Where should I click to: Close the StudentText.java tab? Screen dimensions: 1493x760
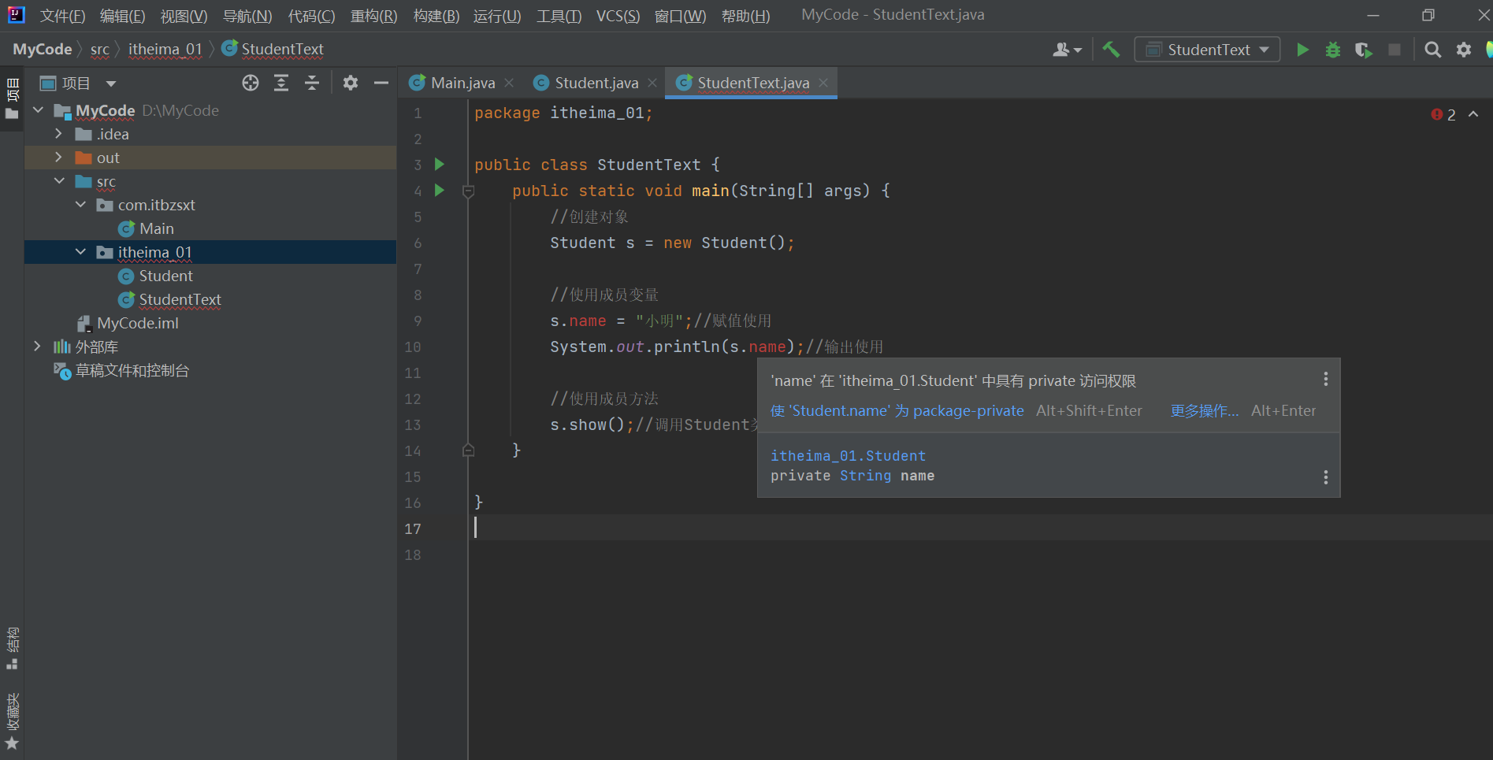point(823,83)
